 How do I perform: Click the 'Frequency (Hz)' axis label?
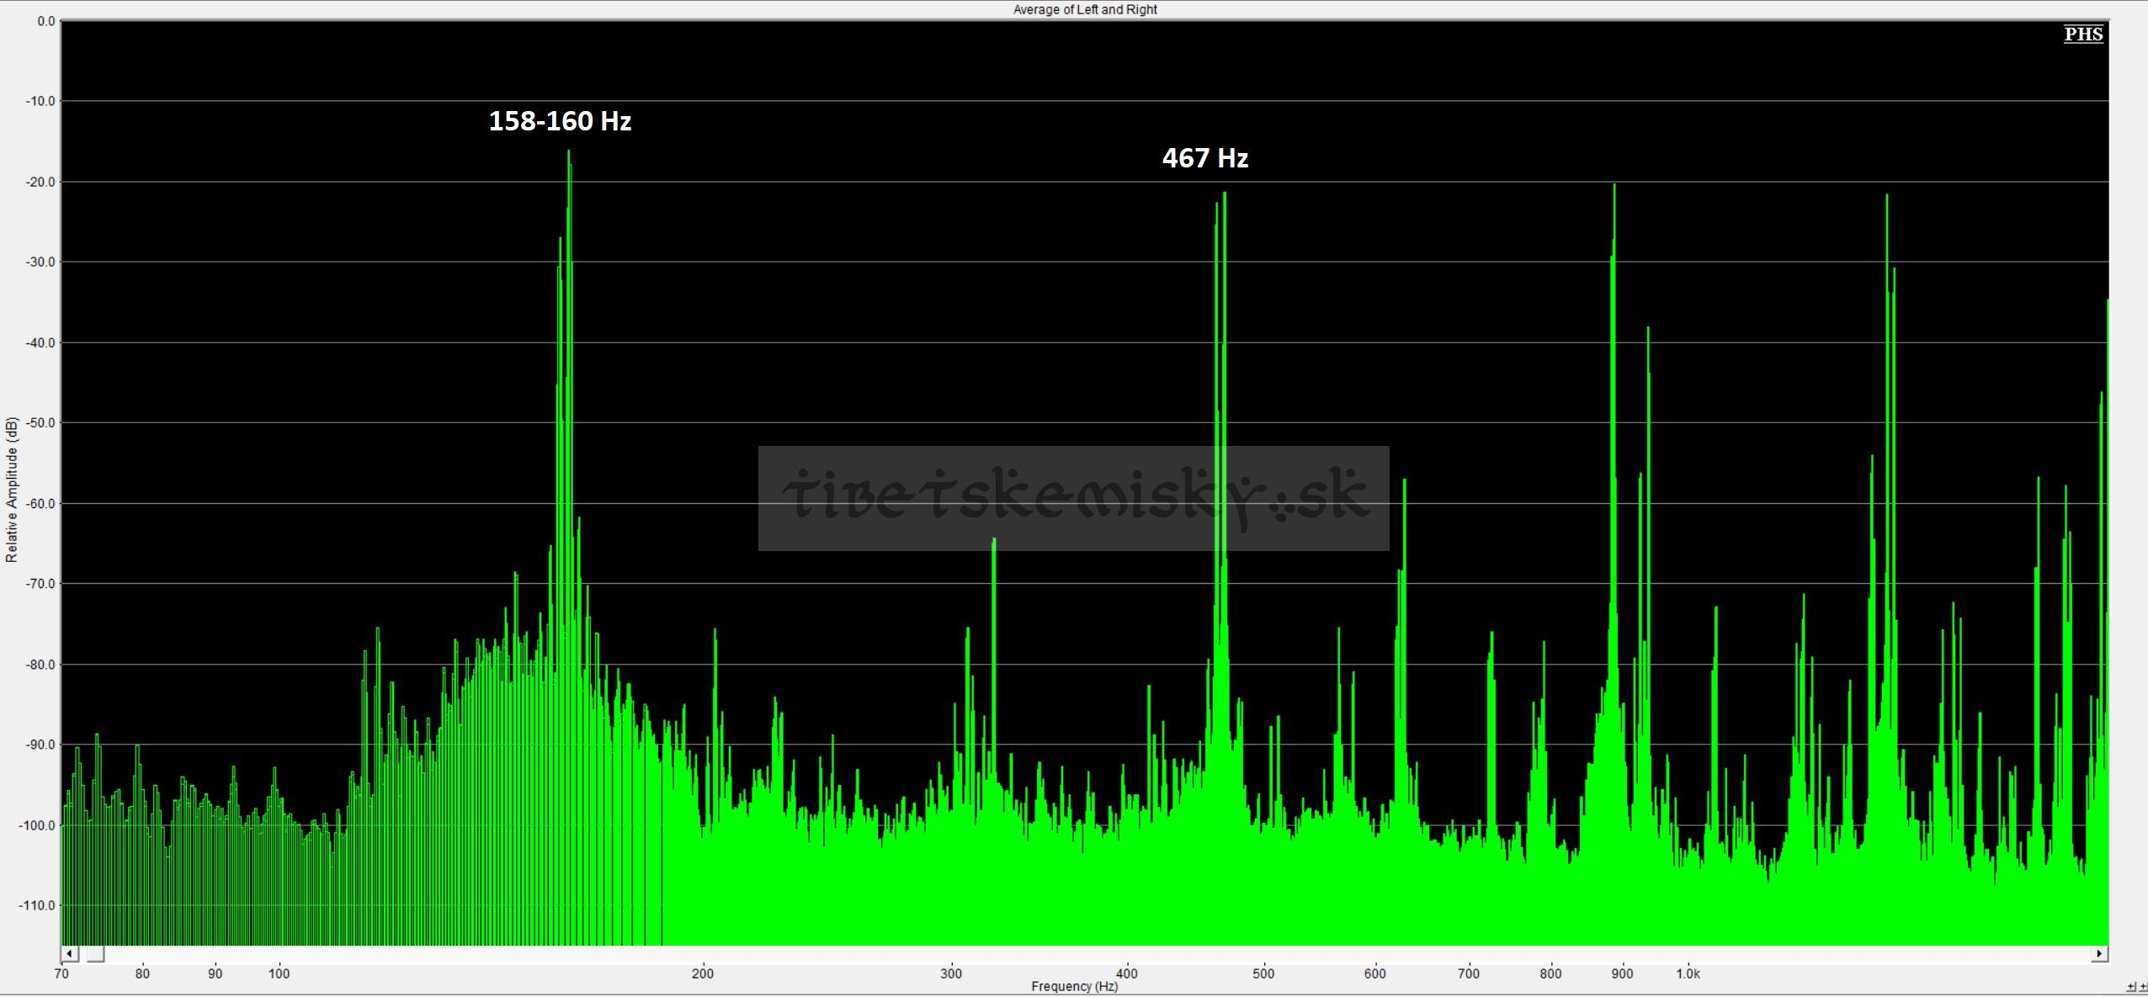pyautogui.click(x=1074, y=986)
